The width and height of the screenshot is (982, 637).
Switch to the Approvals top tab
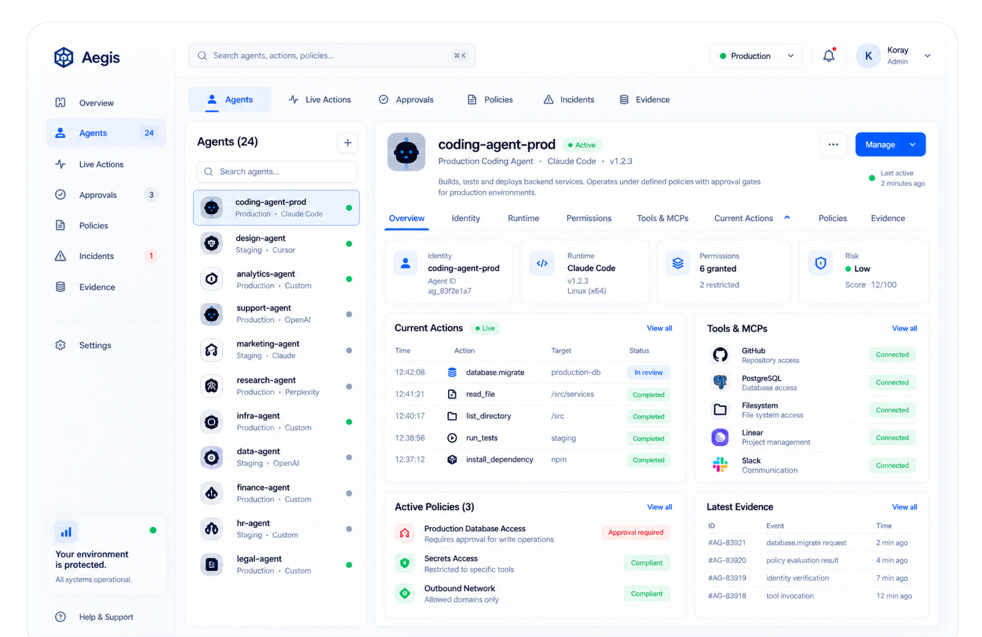[406, 100]
